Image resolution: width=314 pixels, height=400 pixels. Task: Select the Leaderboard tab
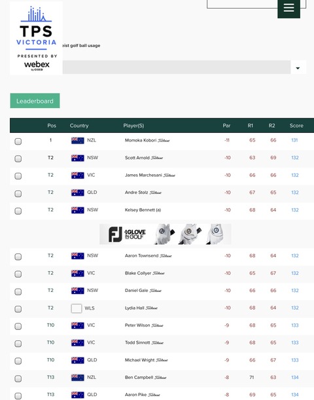pos(35,101)
